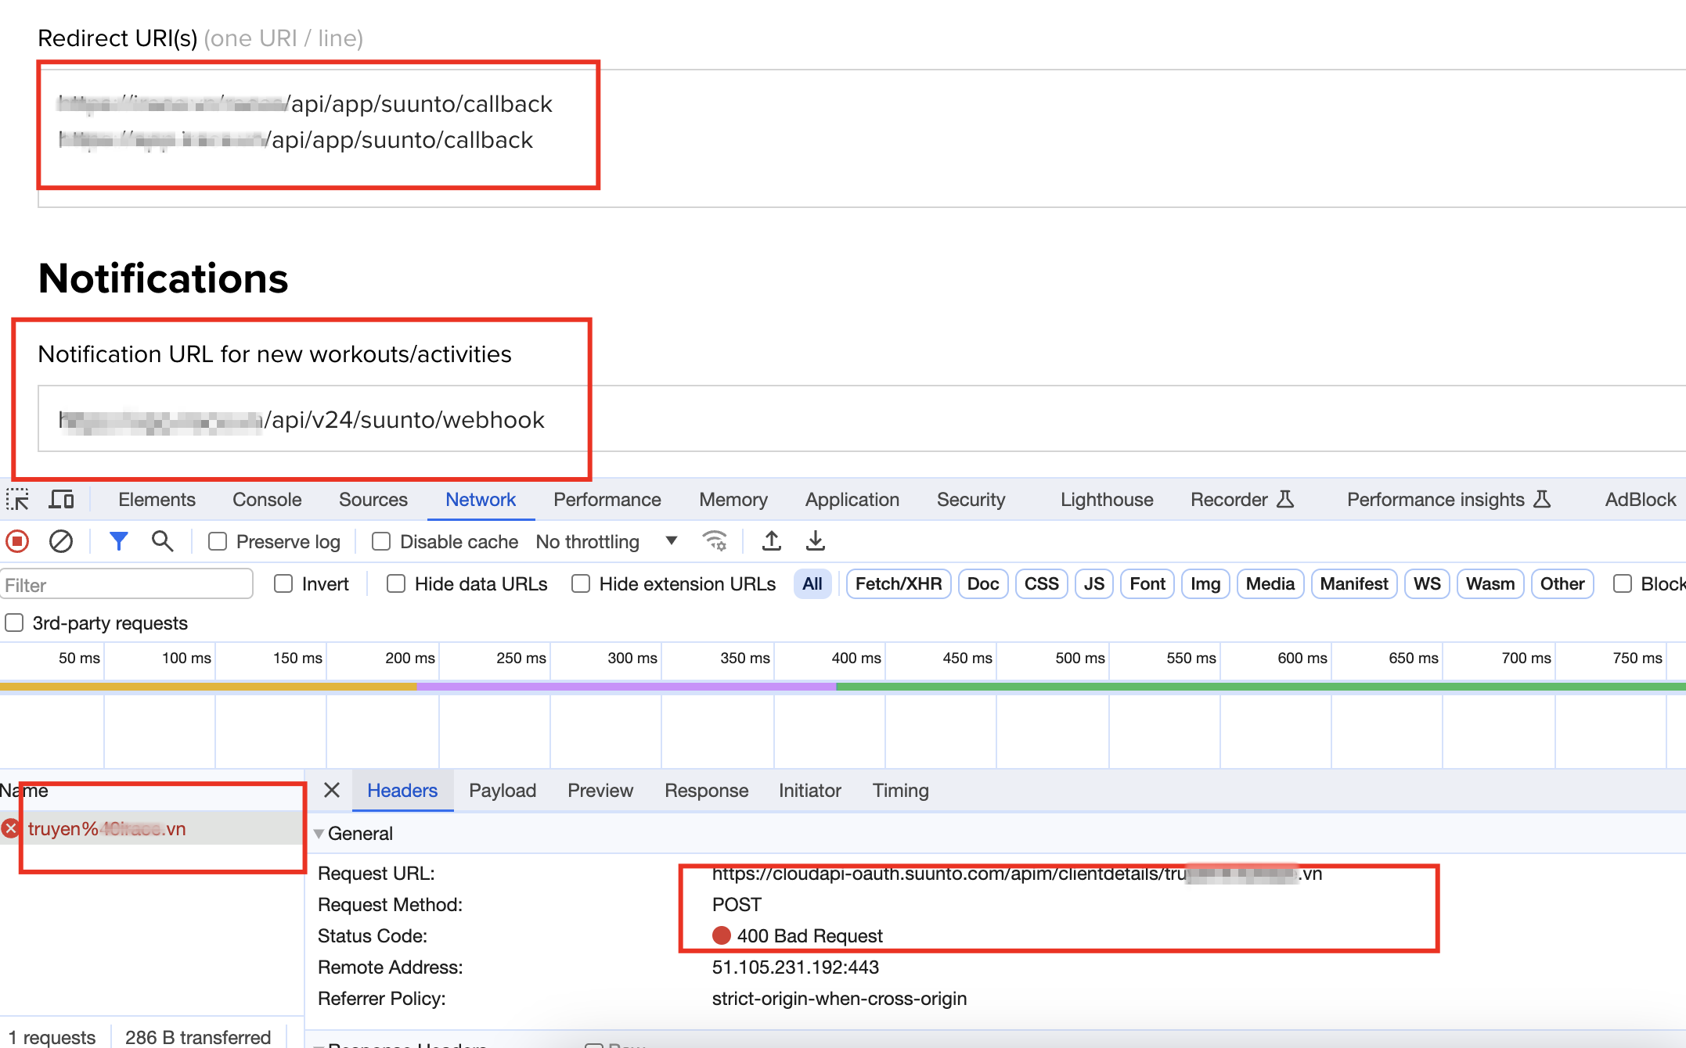The width and height of the screenshot is (1686, 1048).
Task: Toggle the network filter funnel icon
Action: click(118, 541)
